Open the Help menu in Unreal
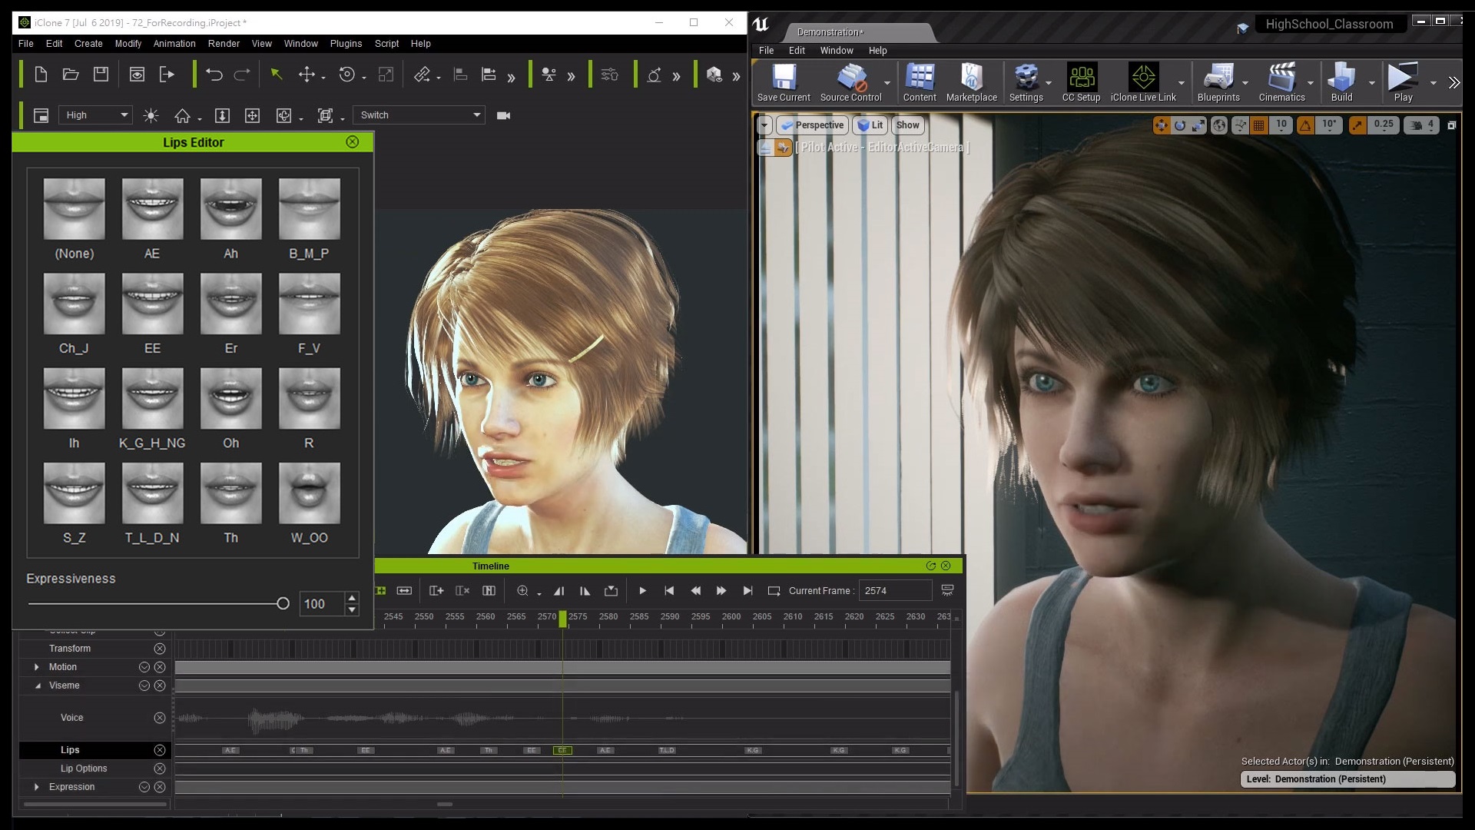This screenshot has height=830, width=1475. coord(877,51)
